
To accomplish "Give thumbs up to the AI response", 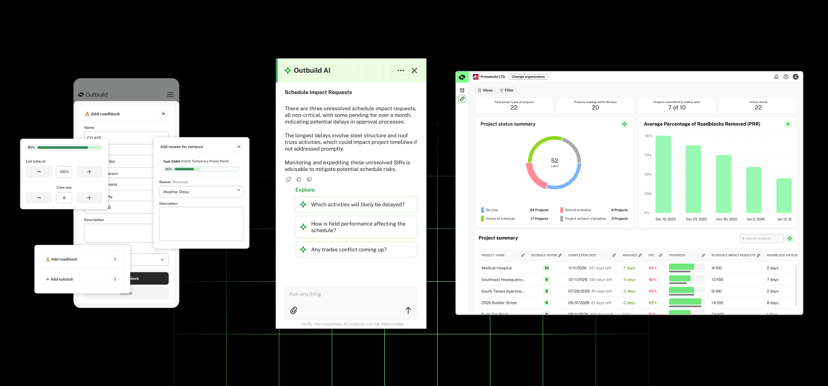I will [x=299, y=179].
